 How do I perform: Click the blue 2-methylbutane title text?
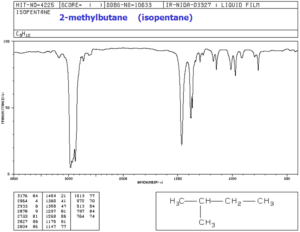click(x=93, y=18)
